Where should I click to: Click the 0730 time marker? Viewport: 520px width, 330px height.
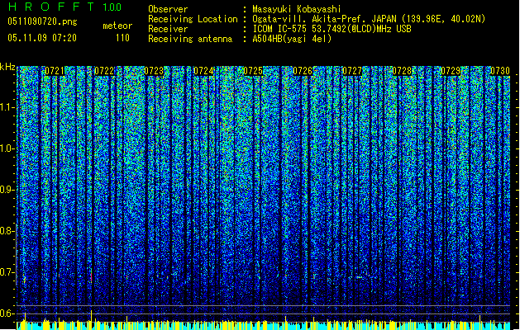(x=500, y=71)
